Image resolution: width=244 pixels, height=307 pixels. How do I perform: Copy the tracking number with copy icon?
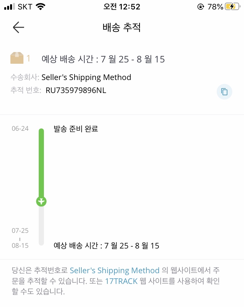224,92
